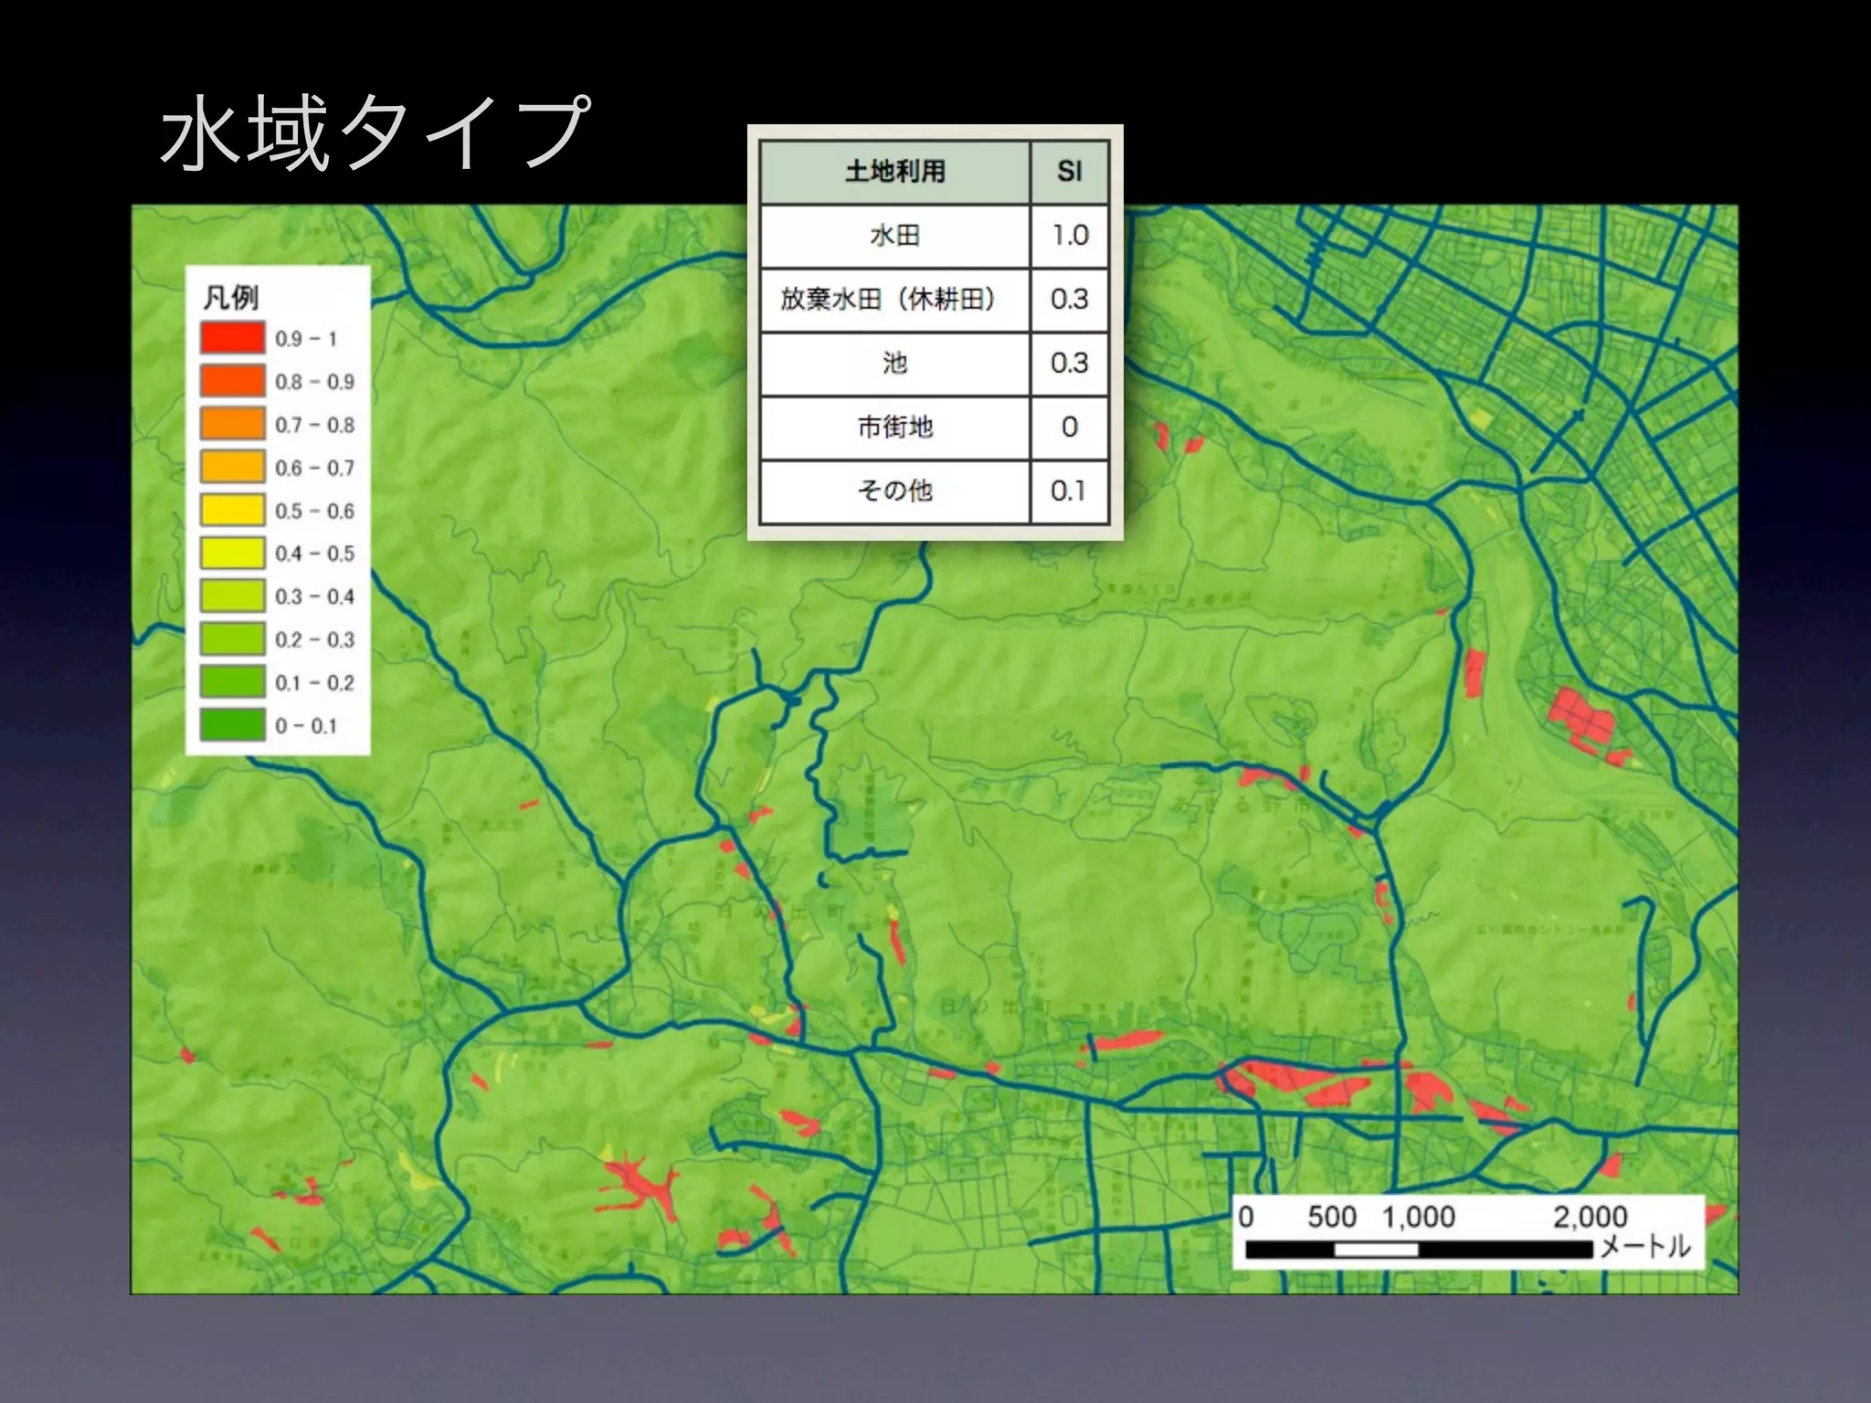The image size is (1871, 1403).
Task: Select the 0.7 – 0.8 orange legend swatch
Action: 232,424
